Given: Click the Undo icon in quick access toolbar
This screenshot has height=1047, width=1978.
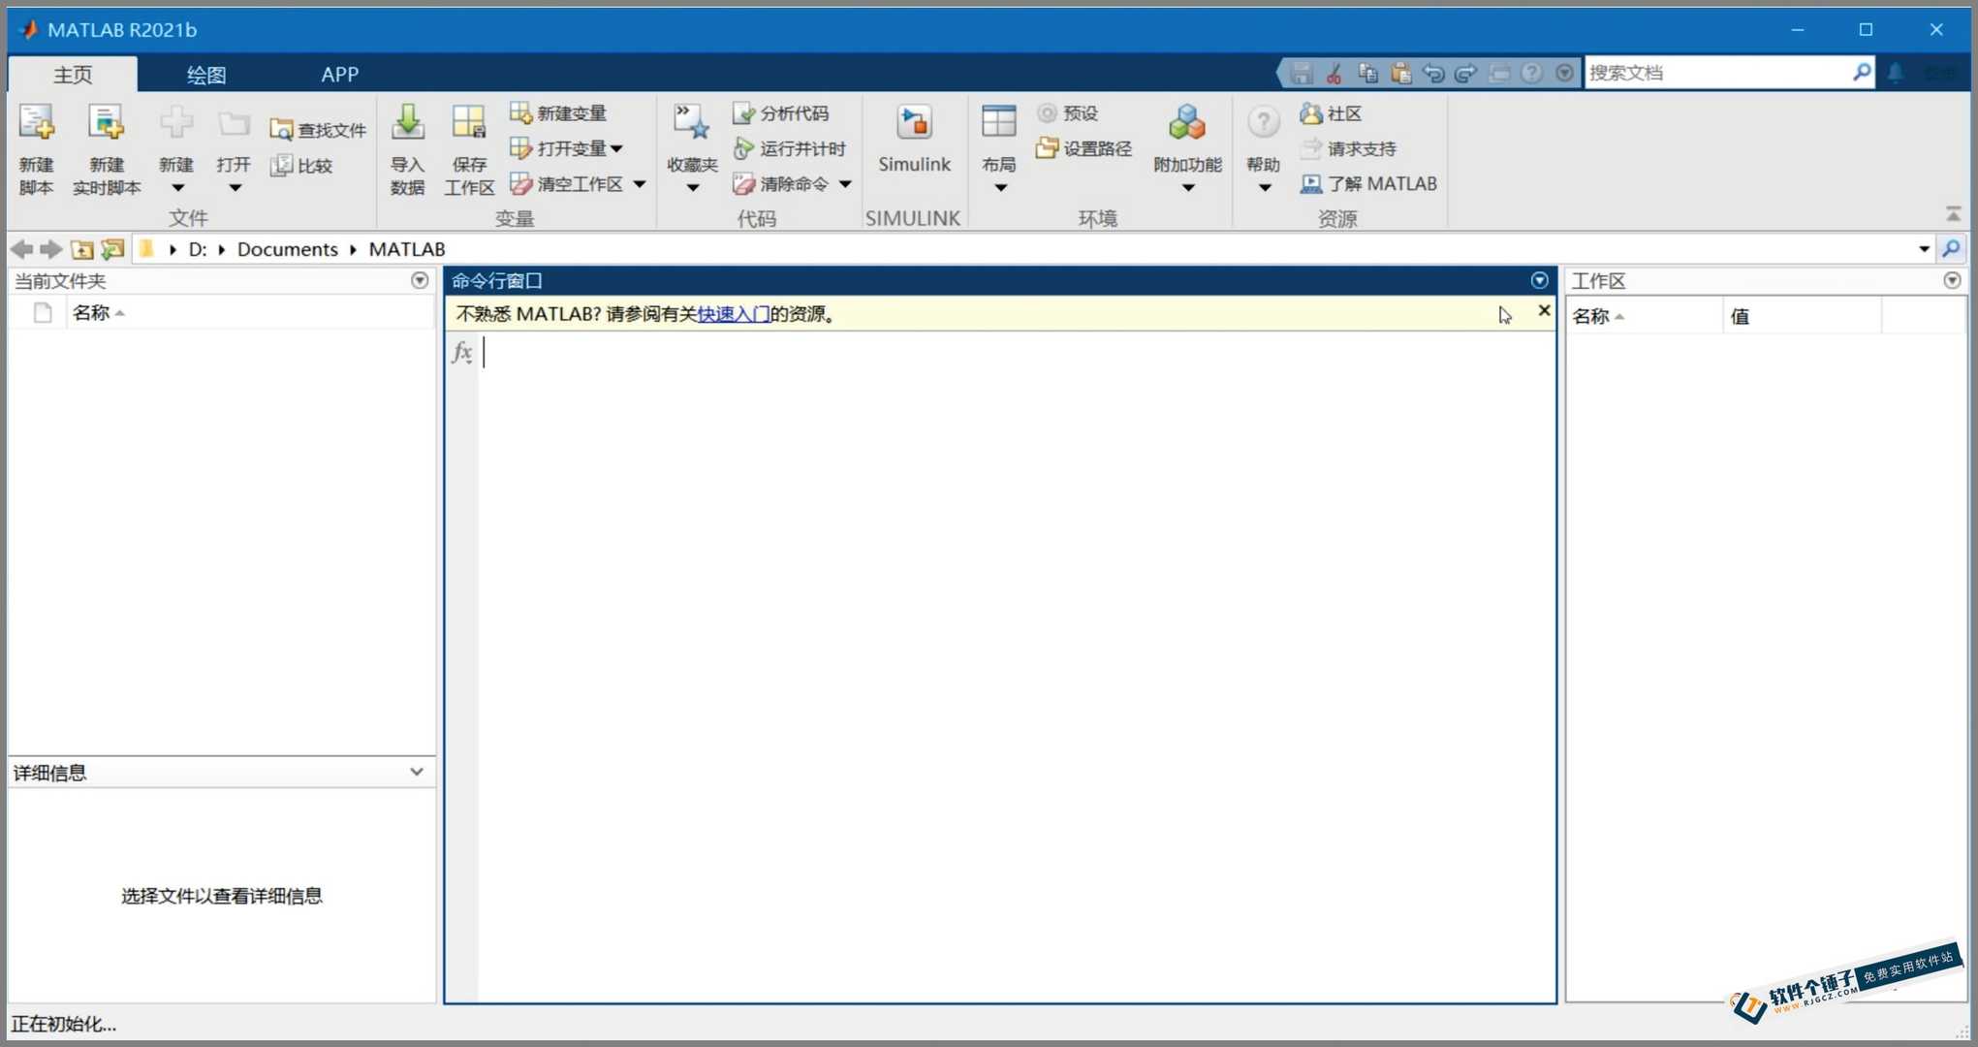Looking at the screenshot, I should click(1433, 73).
